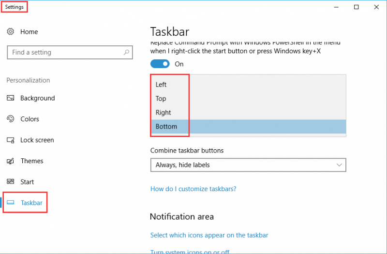Click the Taskbar sidebar icon
The width and height of the screenshot is (387, 254).
[x=10, y=202]
